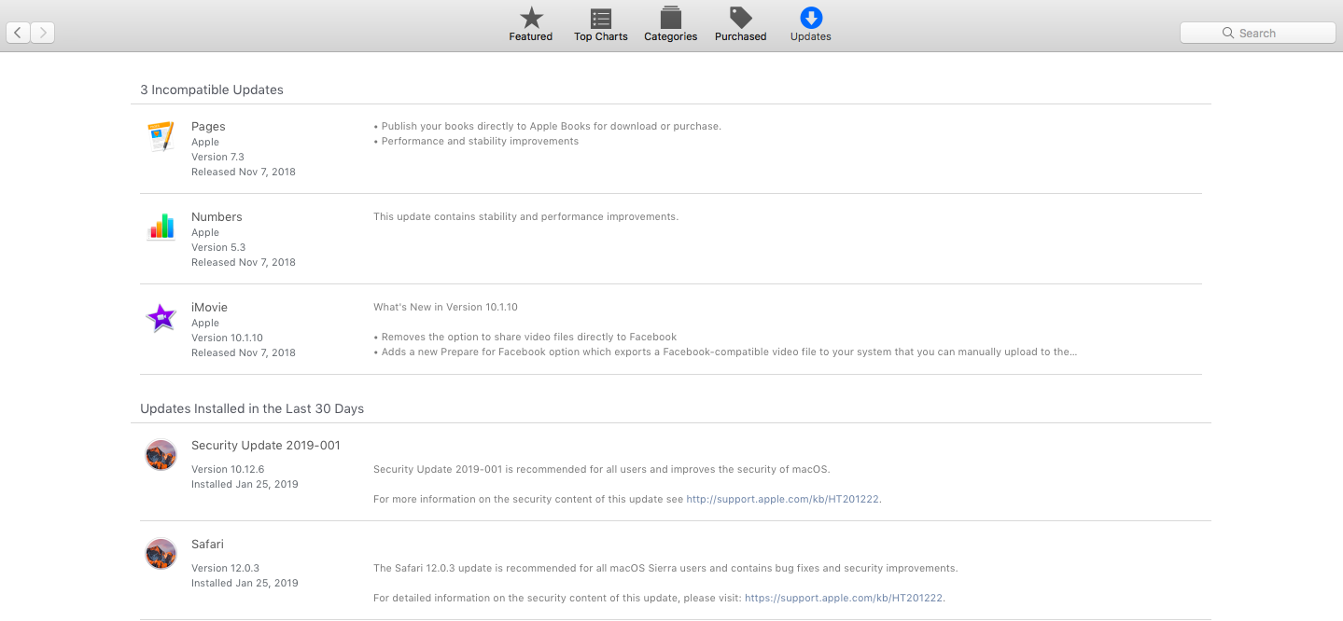Click the iMovie purple star icon

pos(161,317)
